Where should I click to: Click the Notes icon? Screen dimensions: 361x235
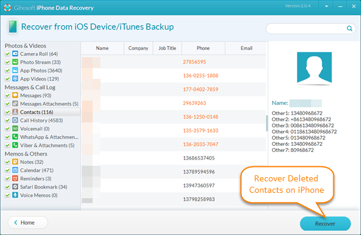tap(15, 161)
